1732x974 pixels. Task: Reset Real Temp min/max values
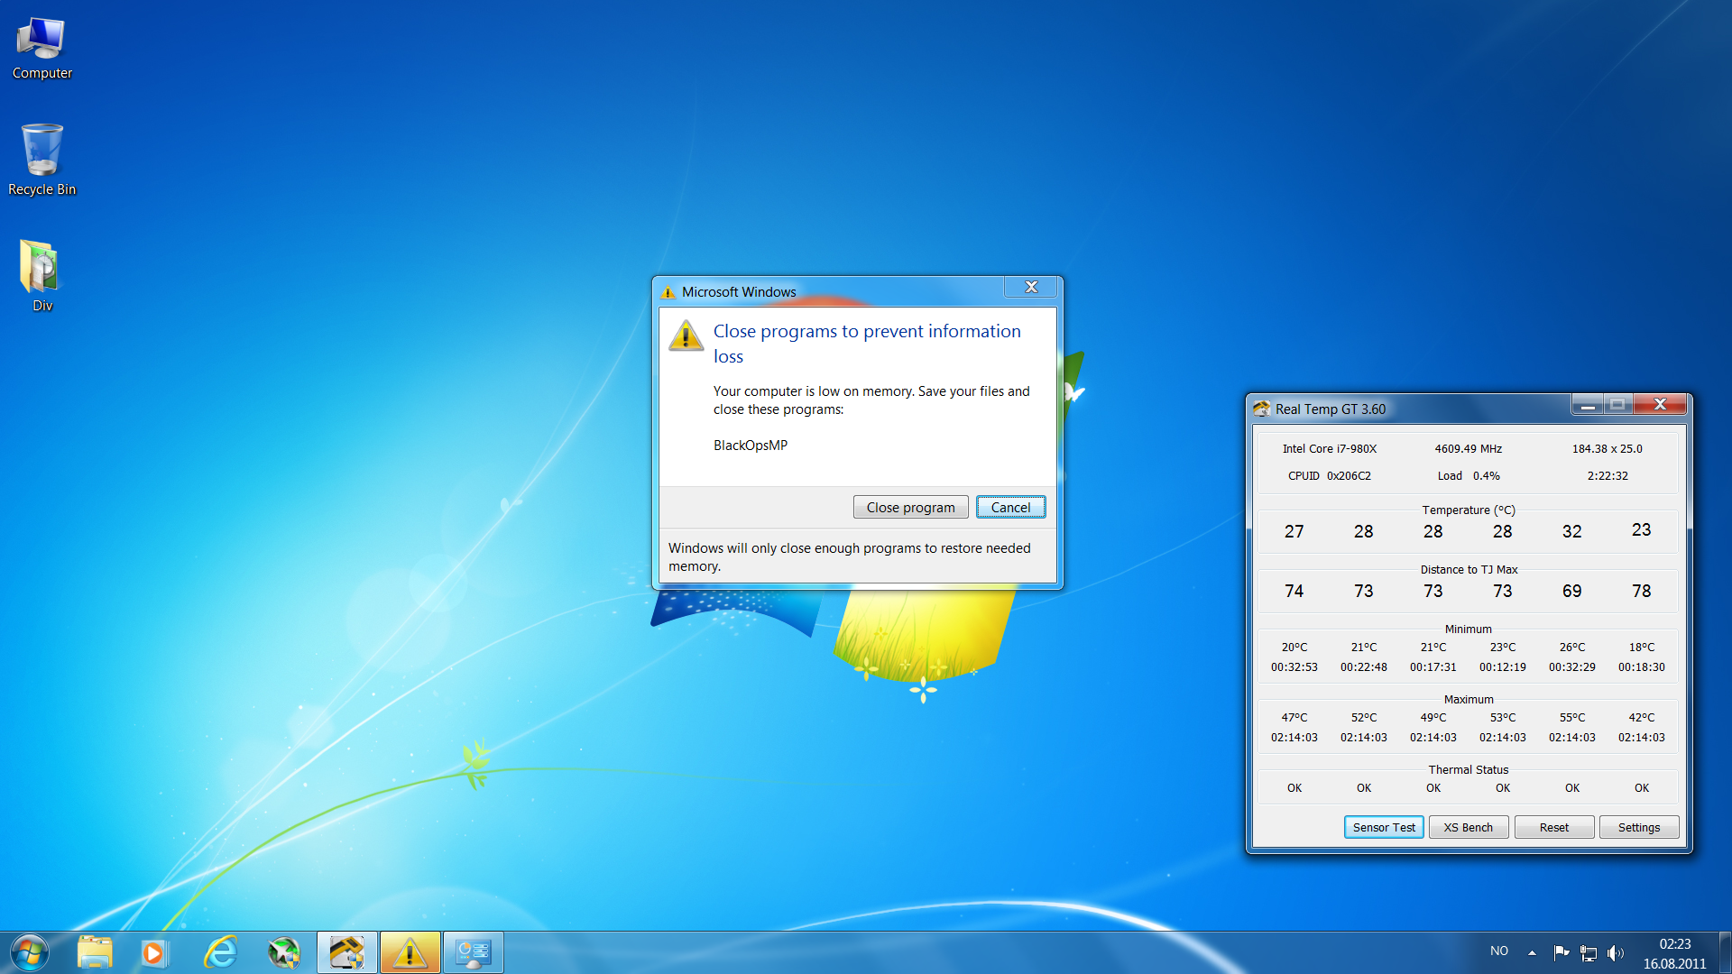coord(1554,828)
